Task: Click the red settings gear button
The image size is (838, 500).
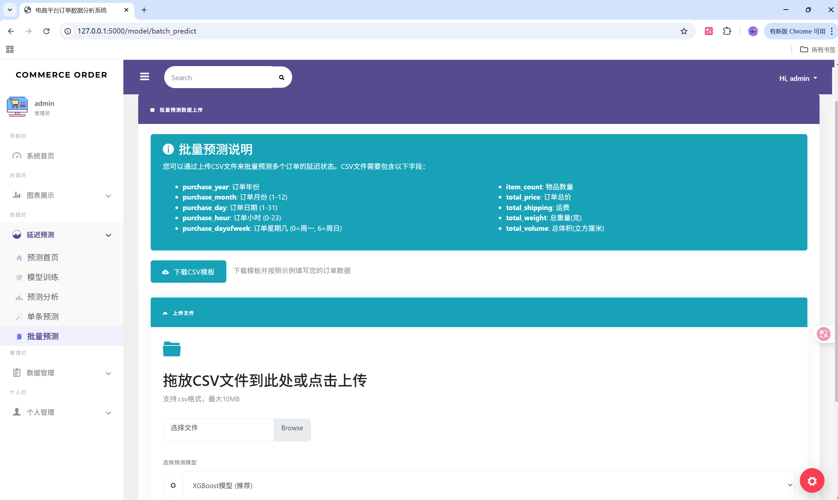Action: (812, 481)
